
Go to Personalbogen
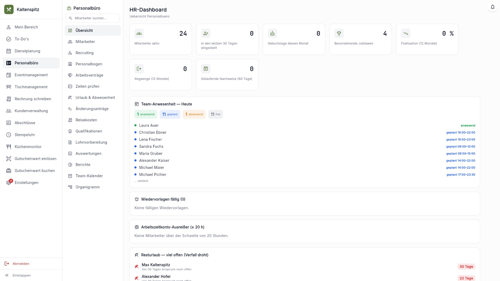click(x=93, y=64)
